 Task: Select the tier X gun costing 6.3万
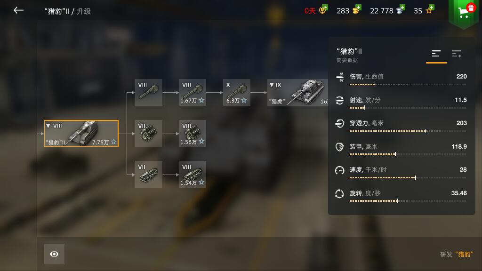[237, 93]
